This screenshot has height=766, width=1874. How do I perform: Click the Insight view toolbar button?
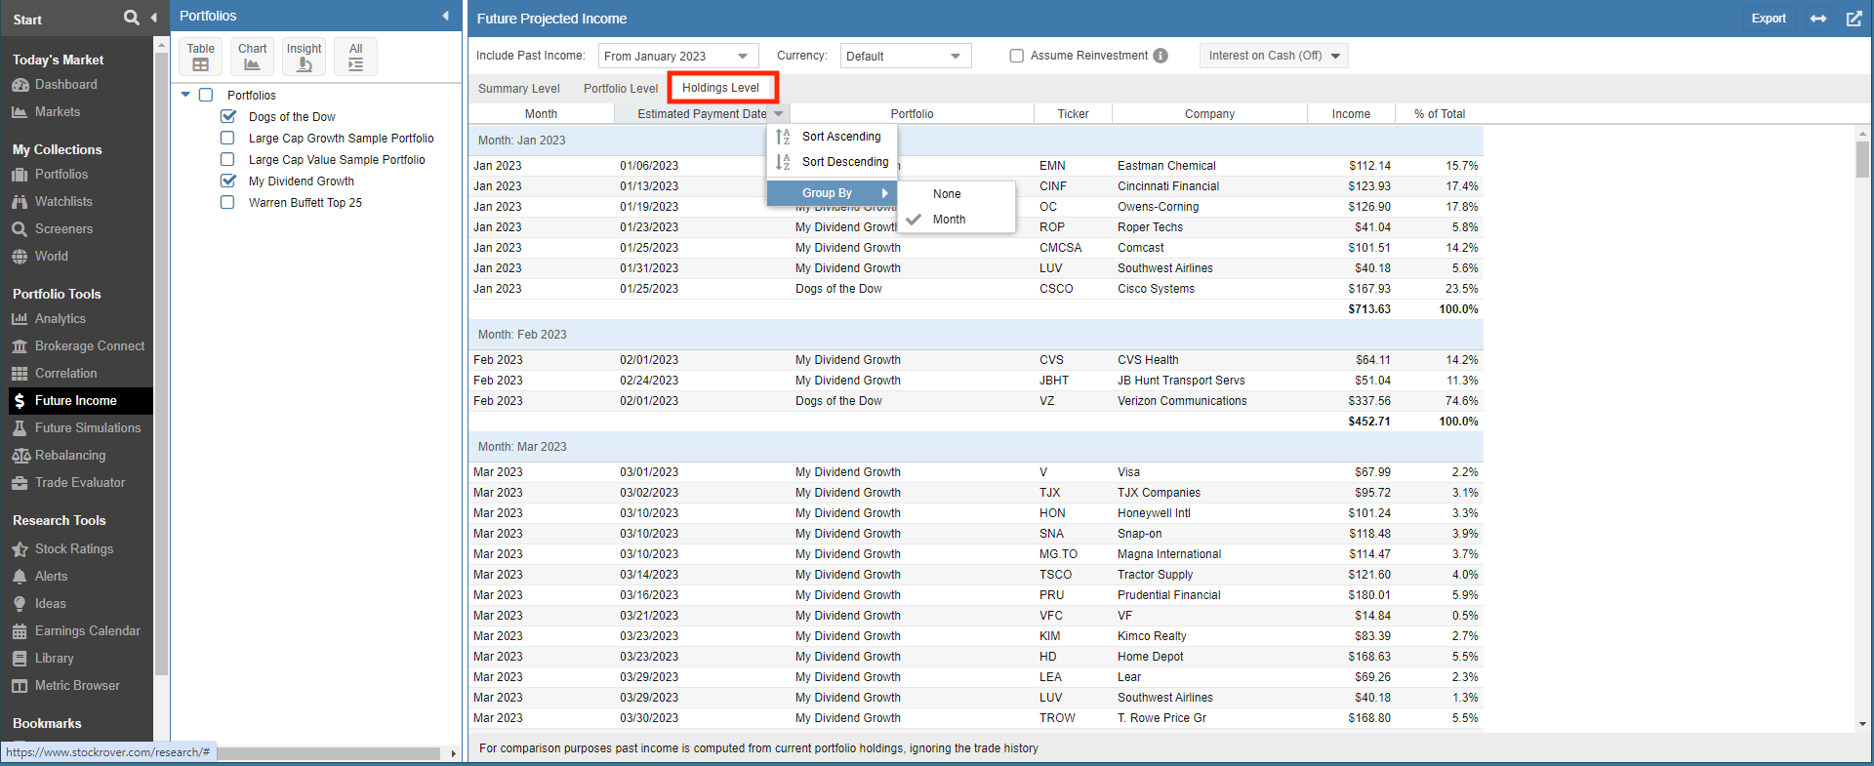coord(304,57)
